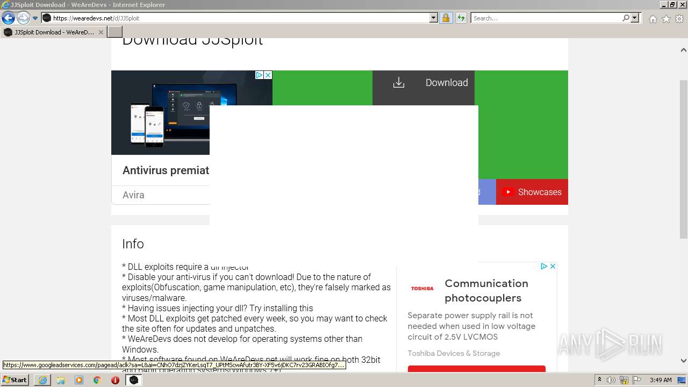Click Show desktop button
The image size is (688, 387).
(x=682, y=380)
